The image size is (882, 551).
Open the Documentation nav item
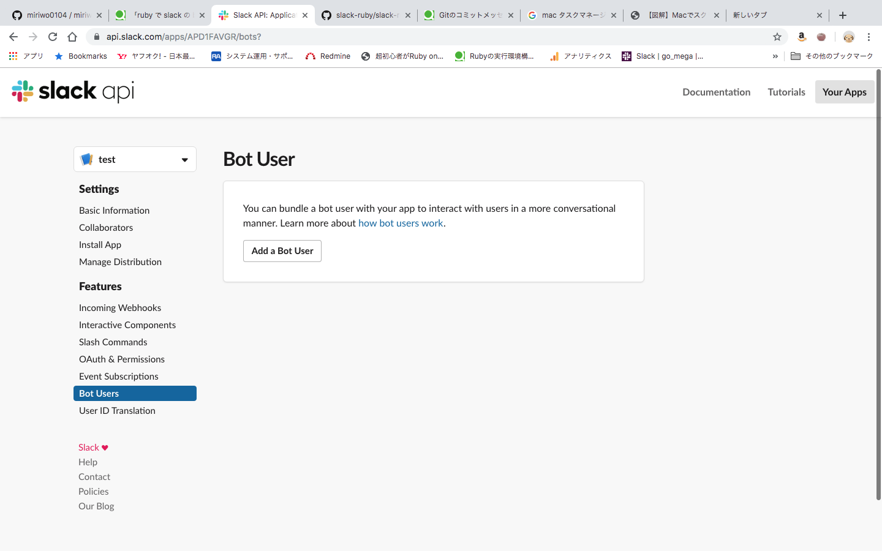(x=717, y=92)
